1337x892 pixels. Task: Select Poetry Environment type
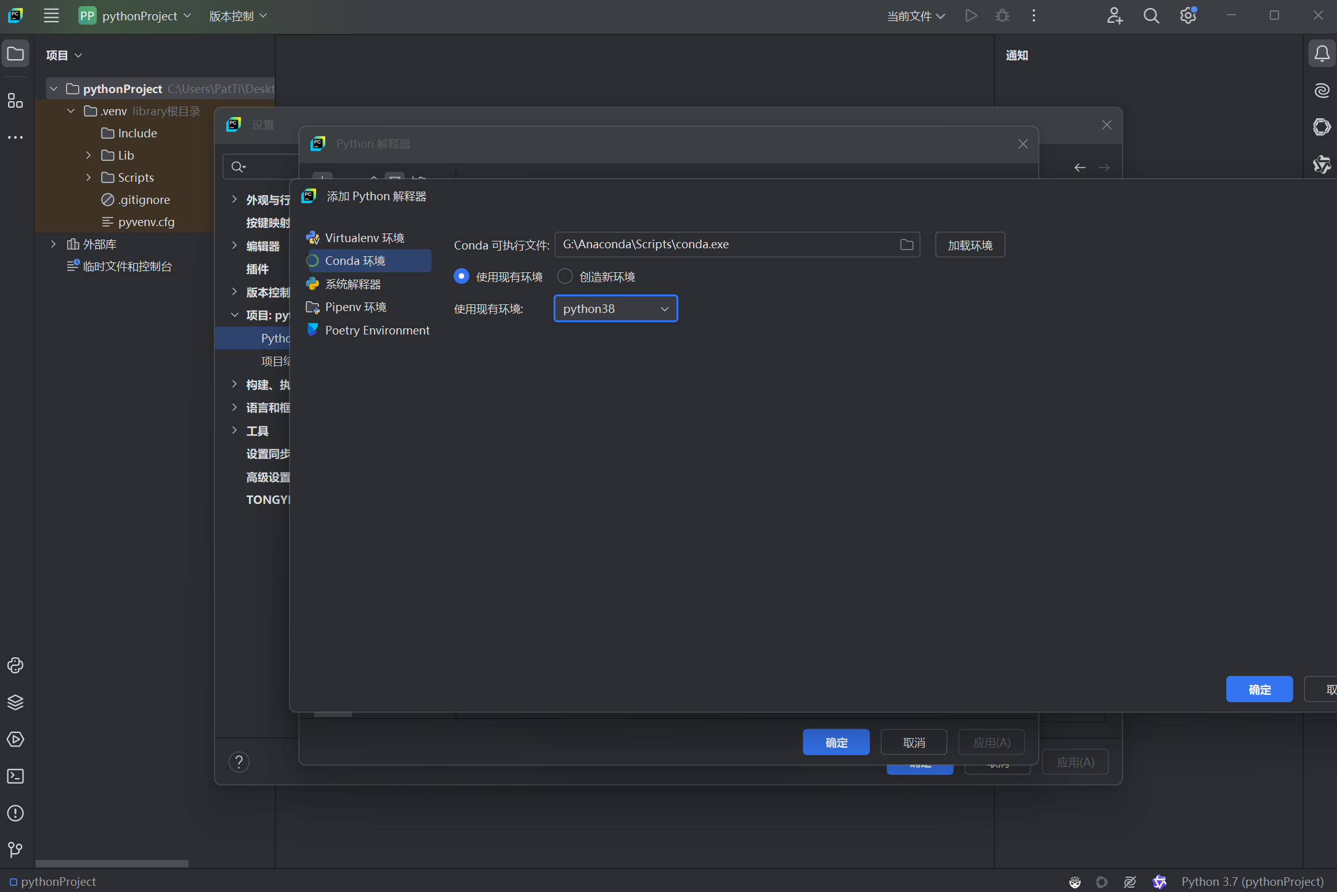coord(368,330)
